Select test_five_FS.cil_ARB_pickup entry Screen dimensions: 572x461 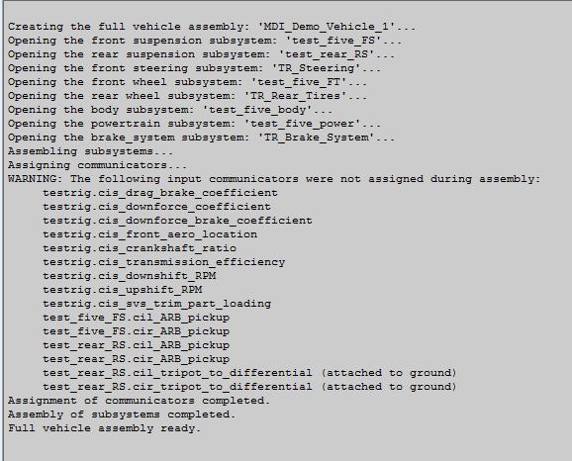click(x=136, y=318)
